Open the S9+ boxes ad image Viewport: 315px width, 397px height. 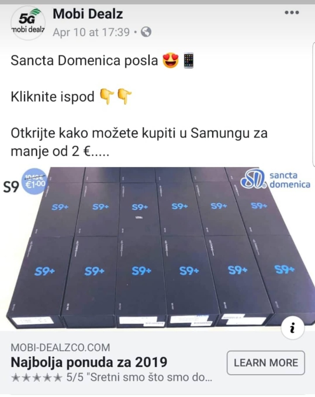(x=157, y=249)
